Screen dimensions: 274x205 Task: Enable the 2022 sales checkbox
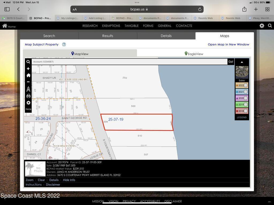pyautogui.click(x=245, y=85)
